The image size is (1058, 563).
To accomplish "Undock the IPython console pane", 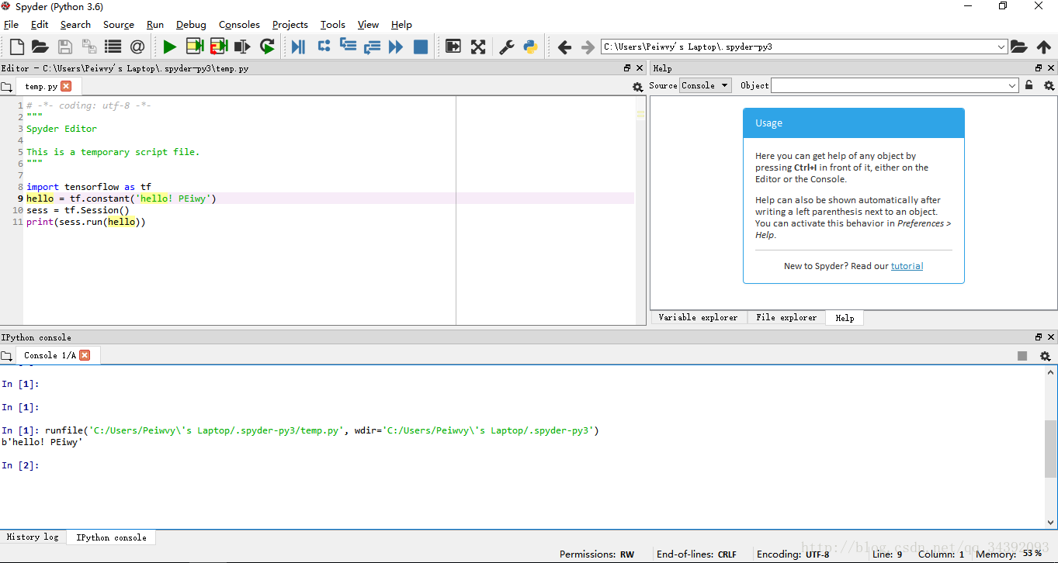I will point(1039,337).
